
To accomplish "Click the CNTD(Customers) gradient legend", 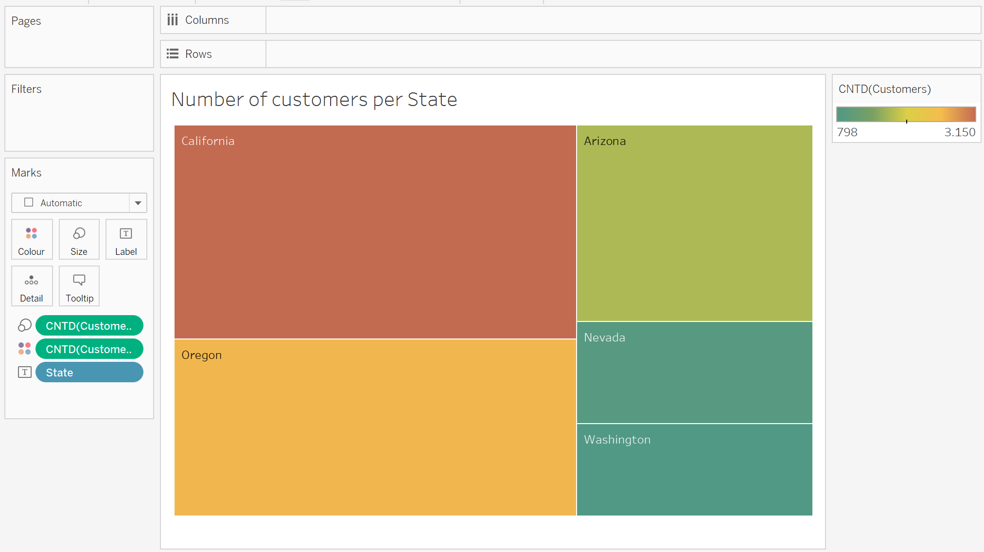I will click(906, 114).
